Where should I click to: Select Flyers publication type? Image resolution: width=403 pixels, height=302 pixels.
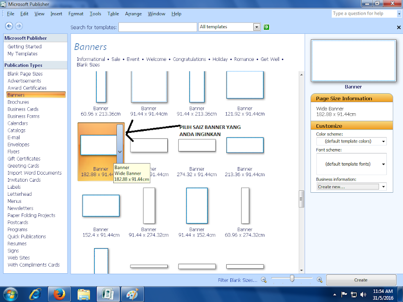pos(14,152)
